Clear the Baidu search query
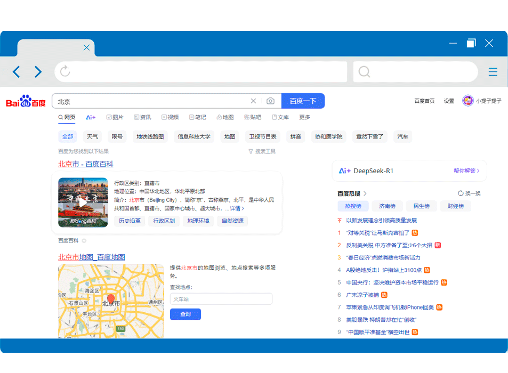The width and height of the screenshot is (508, 373). click(x=253, y=101)
